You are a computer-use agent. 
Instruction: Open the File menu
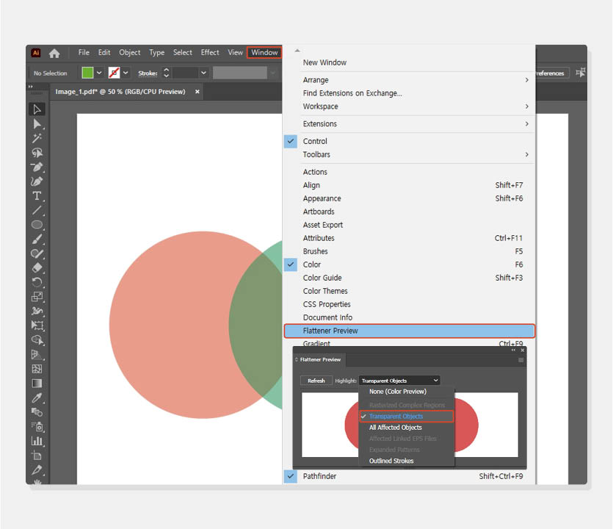[x=84, y=52]
